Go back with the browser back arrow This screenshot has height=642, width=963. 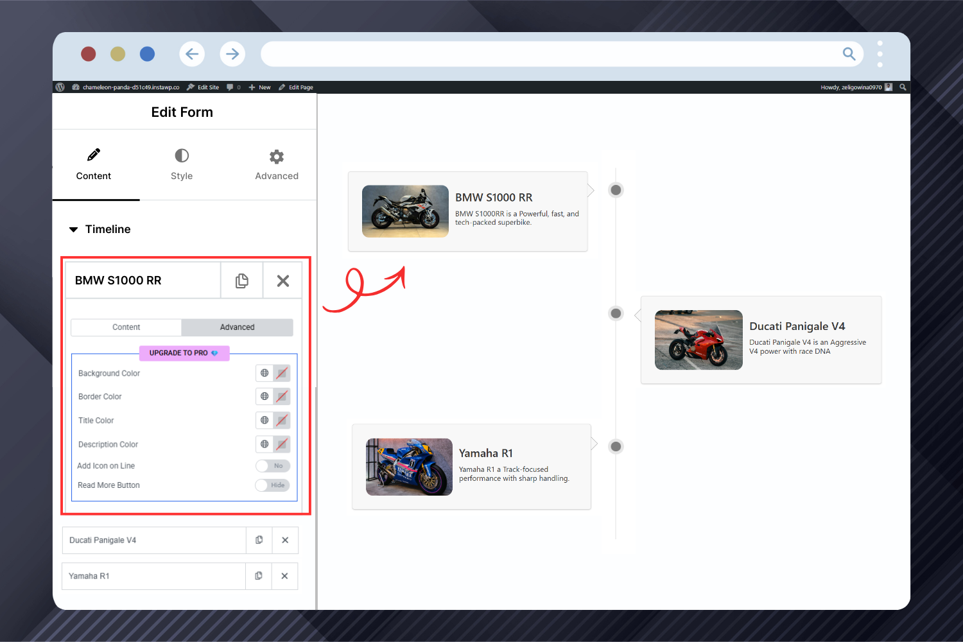tap(192, 54)
